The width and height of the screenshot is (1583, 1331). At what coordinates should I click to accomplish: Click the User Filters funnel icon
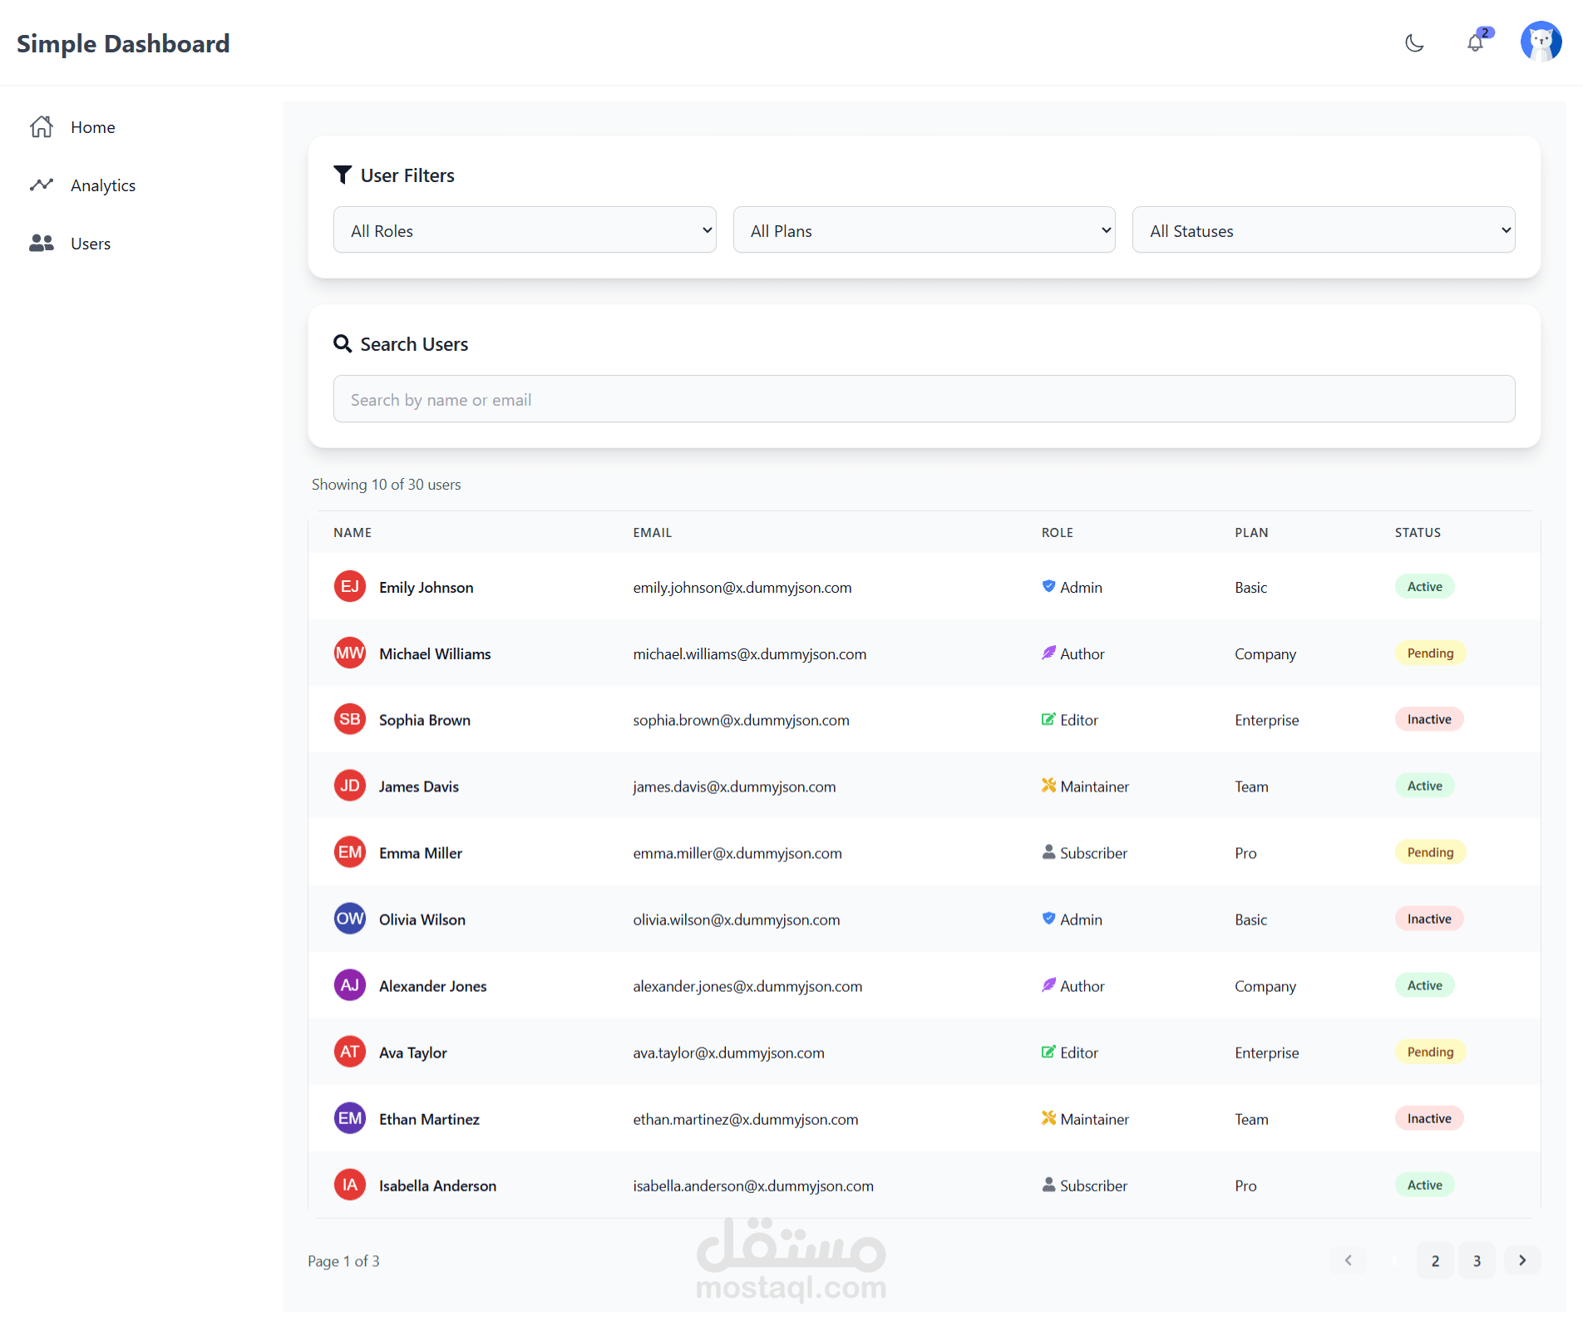pos(343,175)
